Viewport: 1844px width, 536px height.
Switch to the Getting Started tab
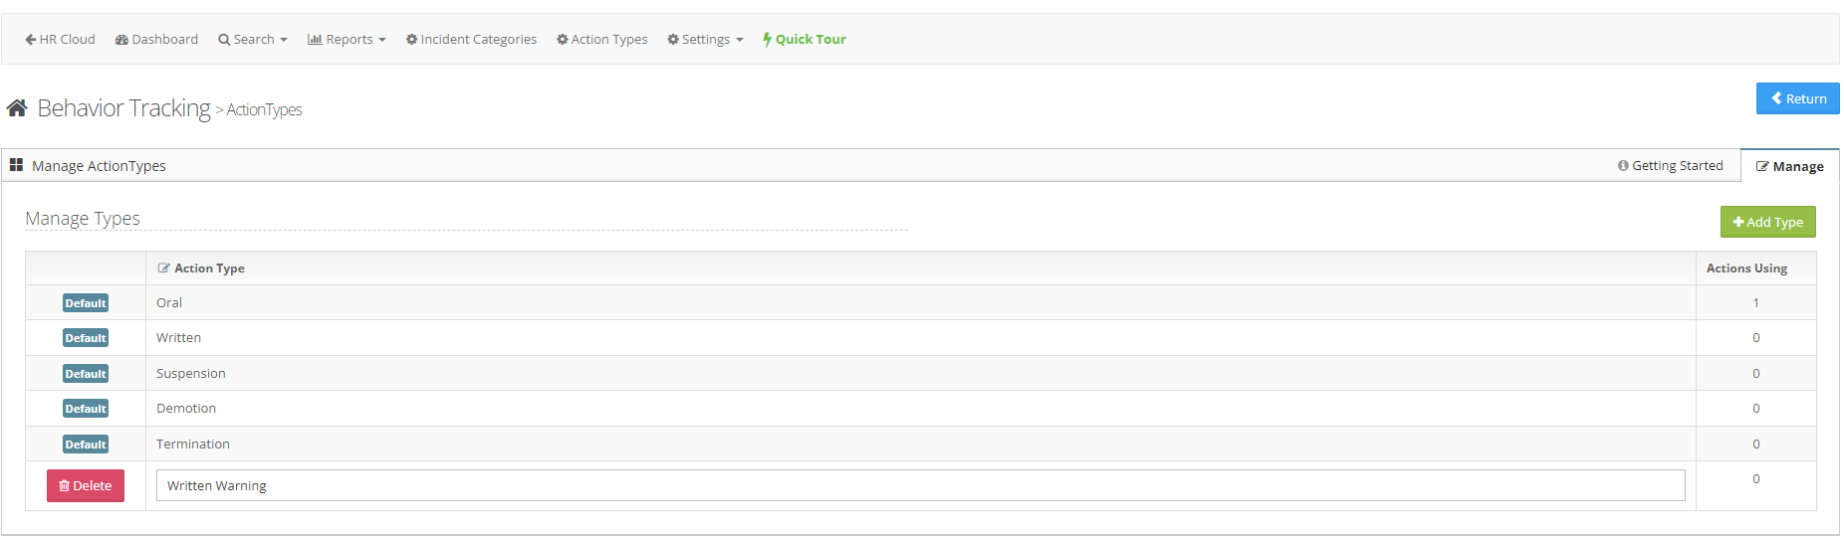[x=1670, y=166]
